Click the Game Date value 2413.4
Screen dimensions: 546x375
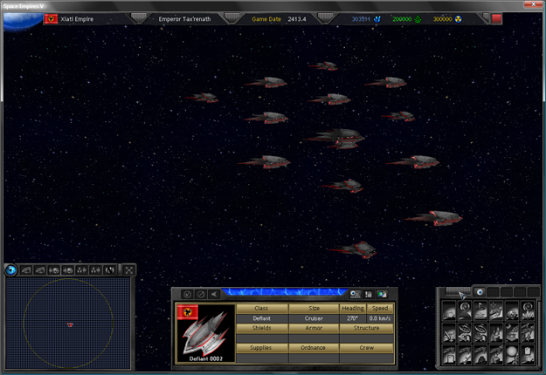pos(297,19)
